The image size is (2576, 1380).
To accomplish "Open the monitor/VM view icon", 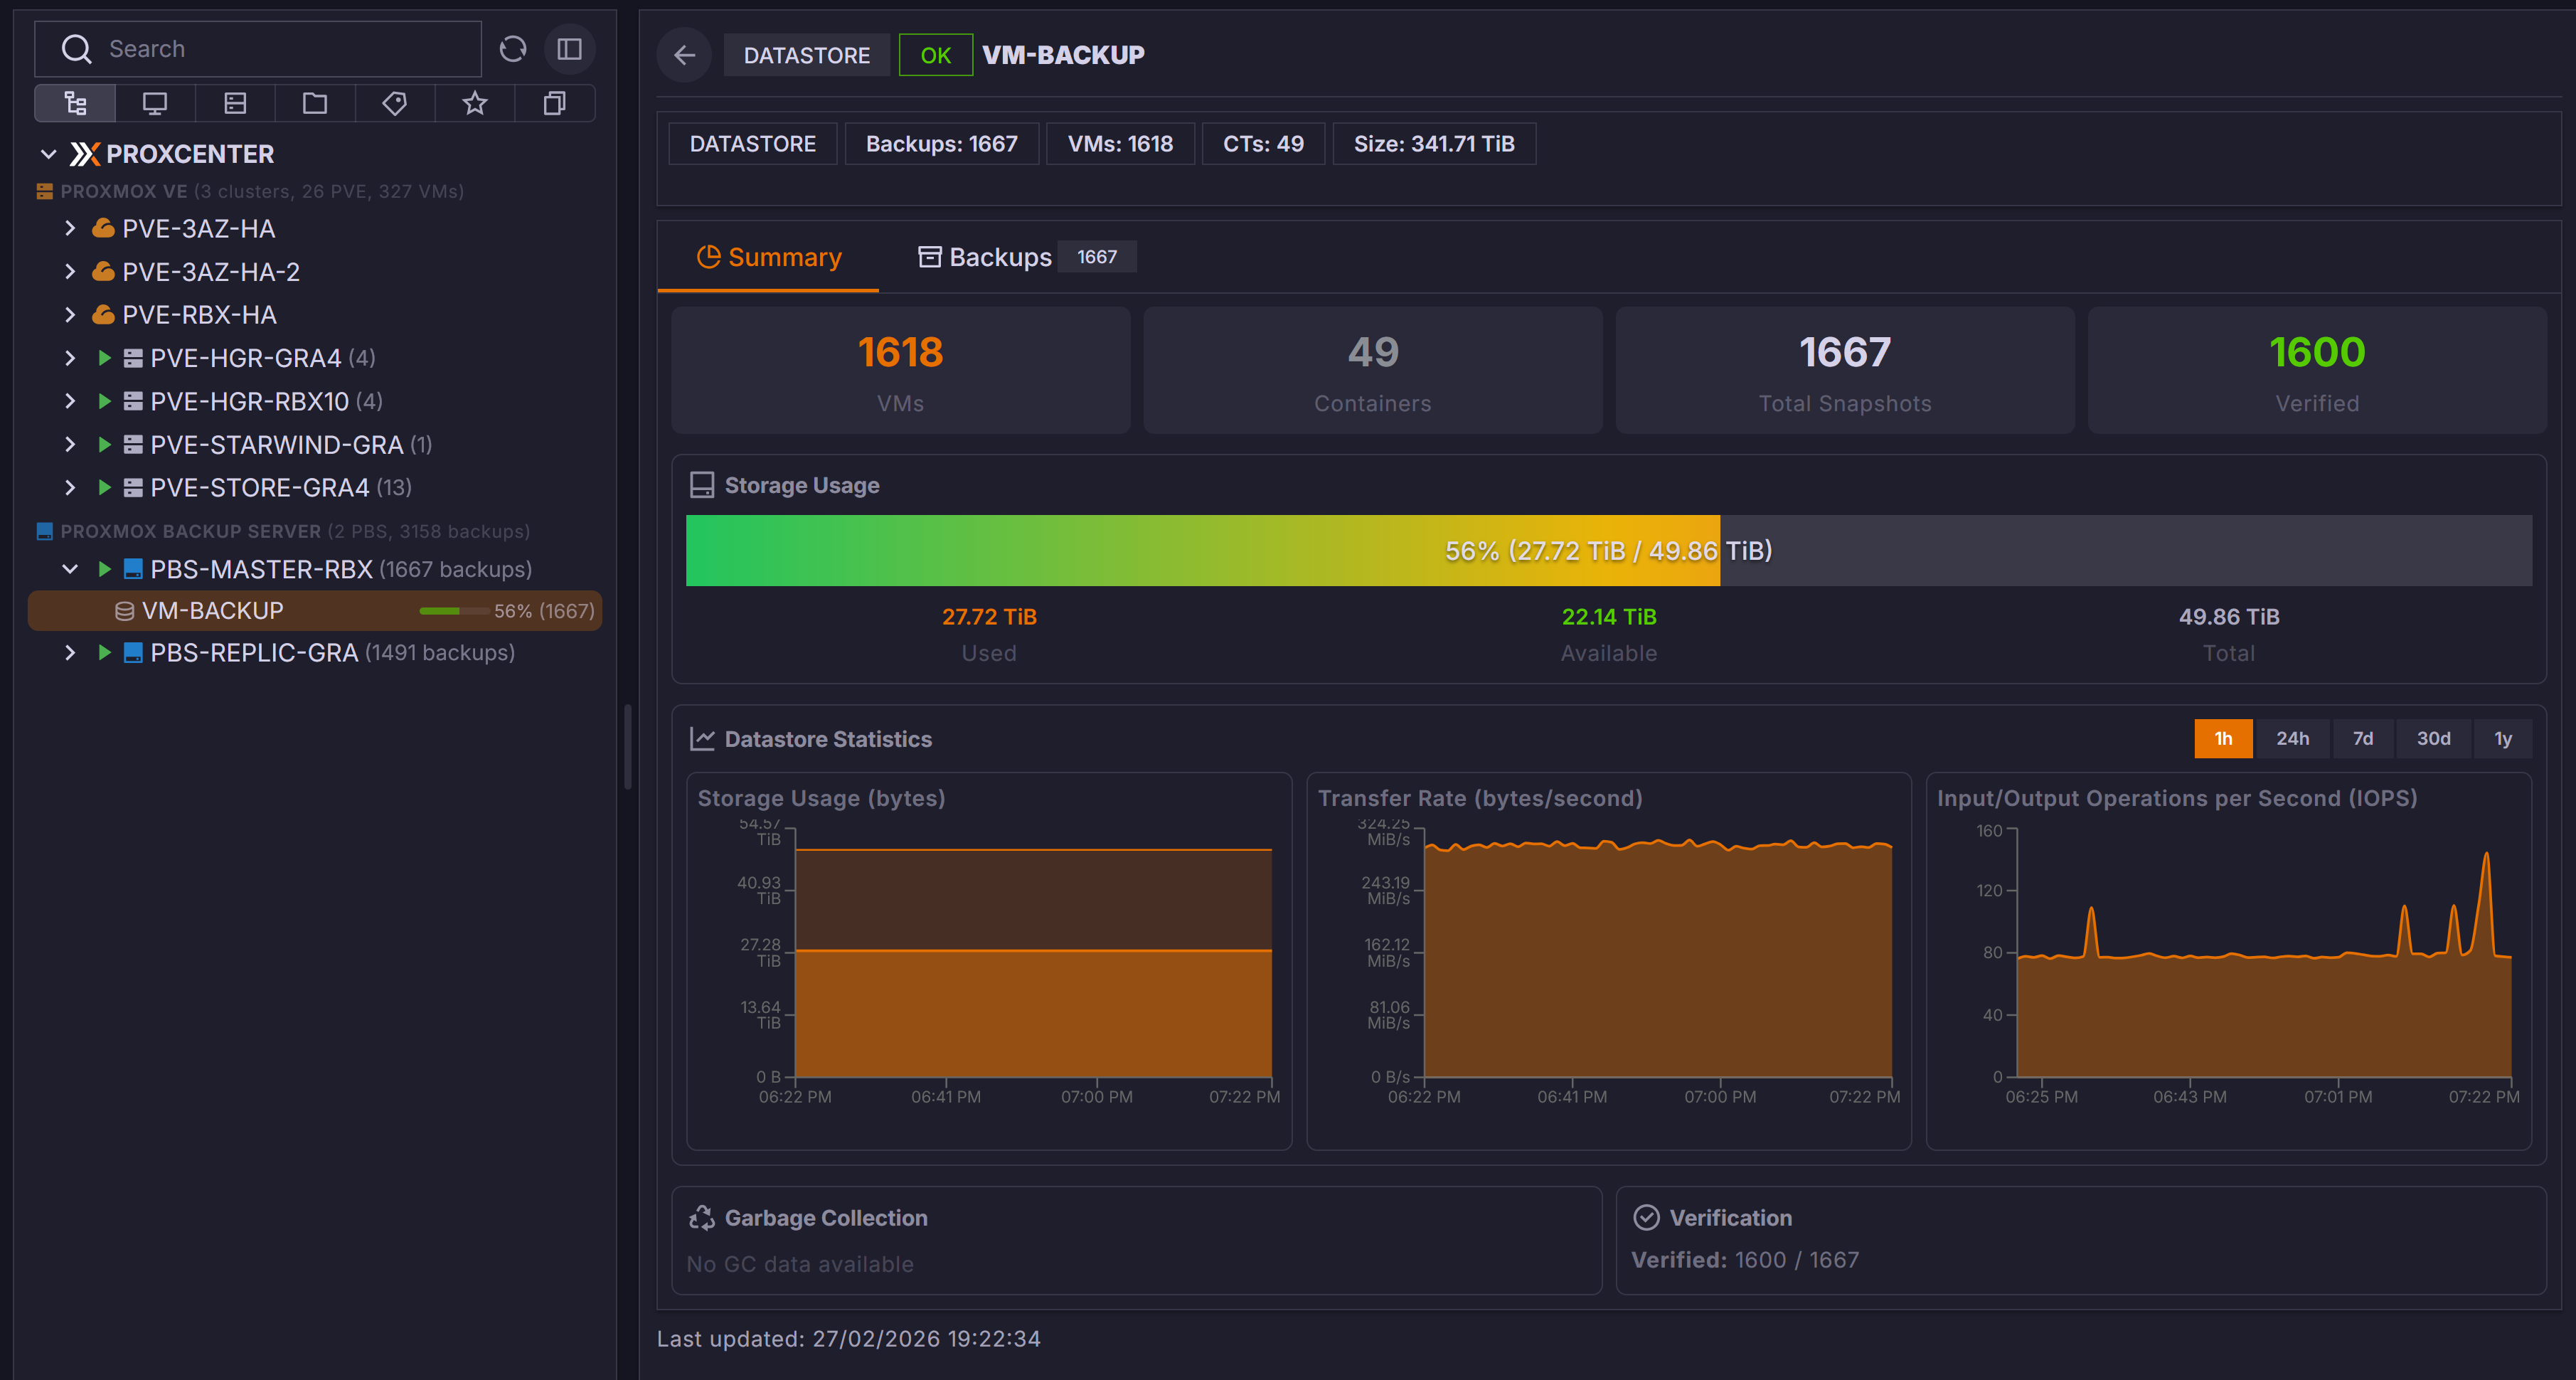I will click(x=155, y=103).
